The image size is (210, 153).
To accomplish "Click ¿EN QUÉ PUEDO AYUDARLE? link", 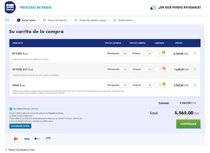I will 180,7.
